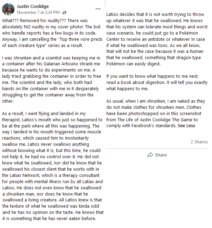This screenshot has width=212, height=228.
Task: Open Justin Coolidge's profile picture
Action: [x=8, y=9]
